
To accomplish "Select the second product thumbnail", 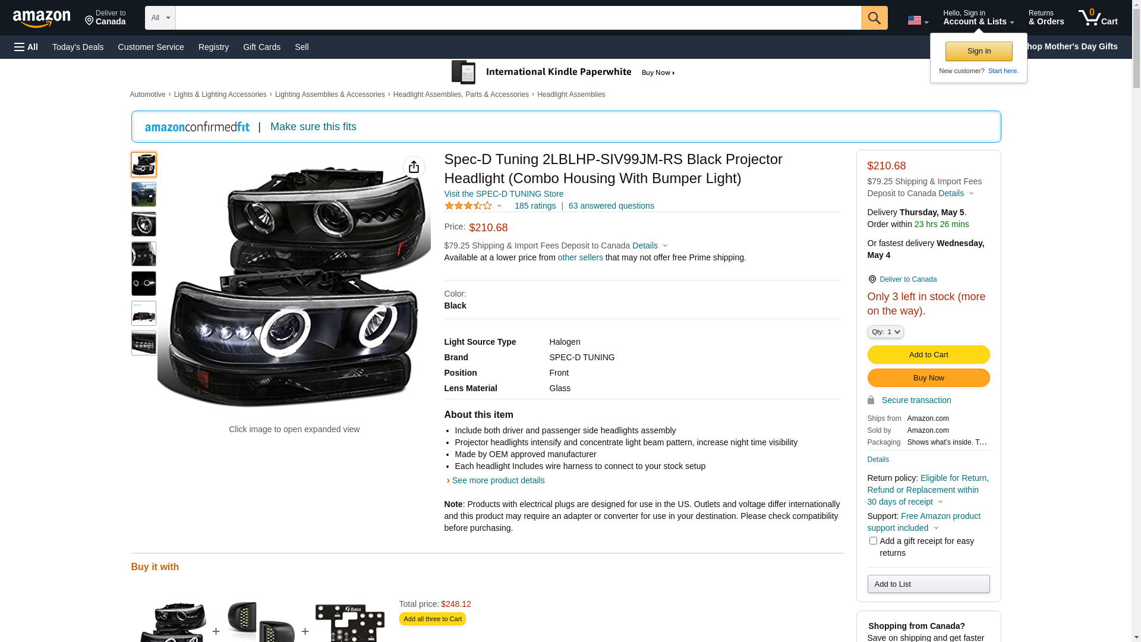I will pyautogui.click(x=143, y=194).
